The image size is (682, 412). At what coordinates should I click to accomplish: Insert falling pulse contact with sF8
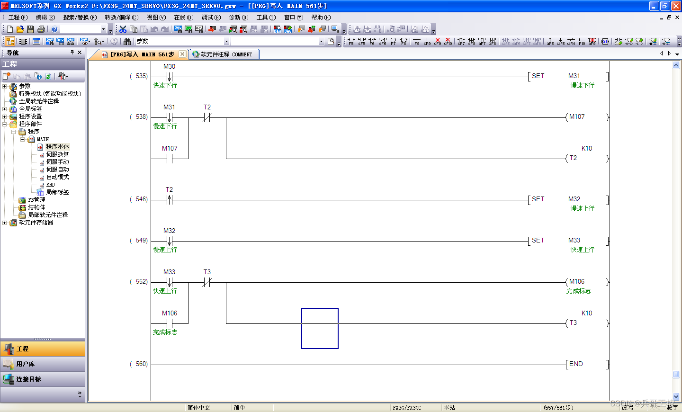pyautogui.click(x=472, y=41)
